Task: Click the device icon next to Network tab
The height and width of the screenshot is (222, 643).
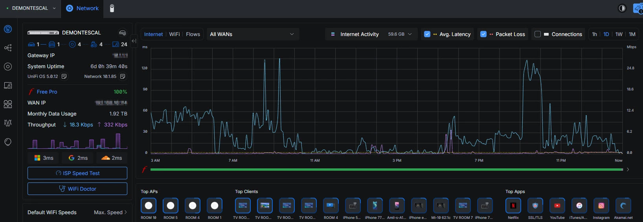Action: [x=112, y=8]
